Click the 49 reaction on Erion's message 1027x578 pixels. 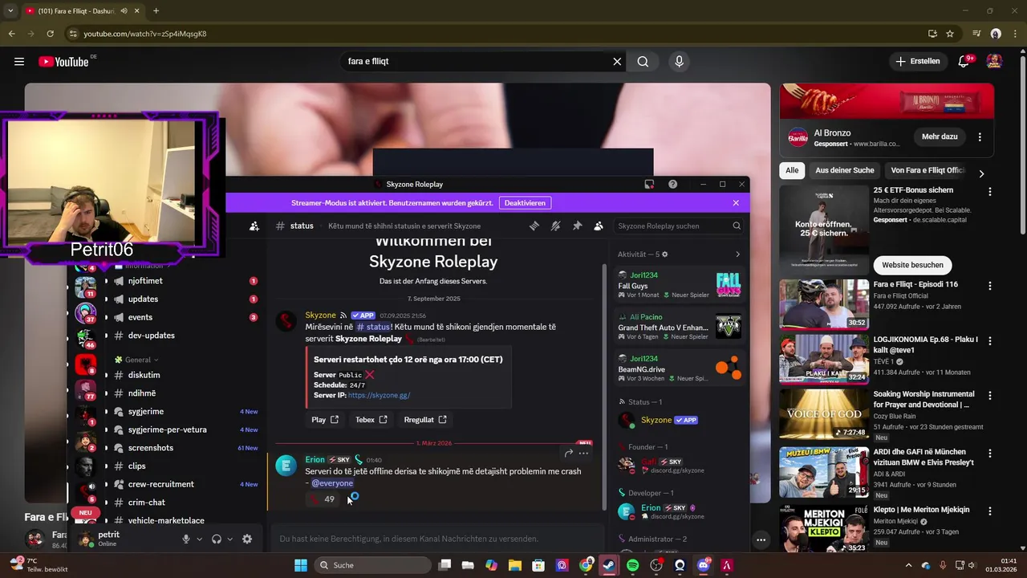click(323, 499)
